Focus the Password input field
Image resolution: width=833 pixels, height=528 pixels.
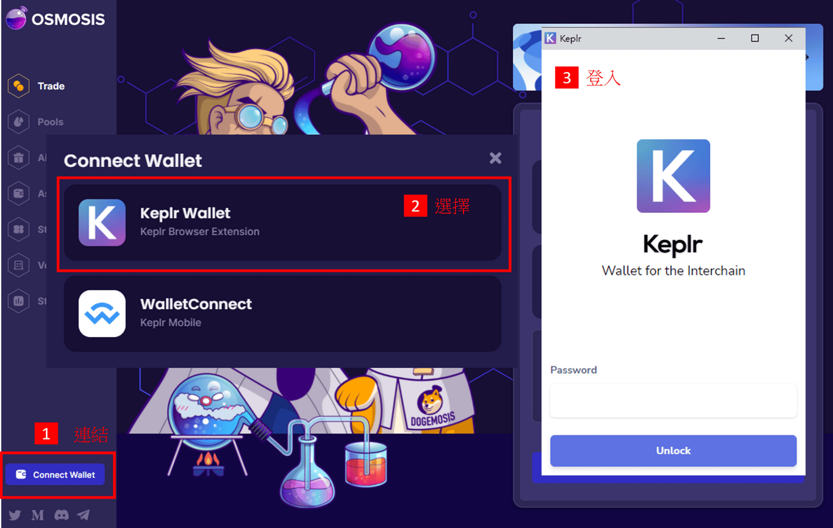(673, 401)
